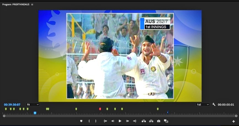The image size is (239, 126).
Task: Toggle the Comparison View icon
Action: (x=166, y=121)
